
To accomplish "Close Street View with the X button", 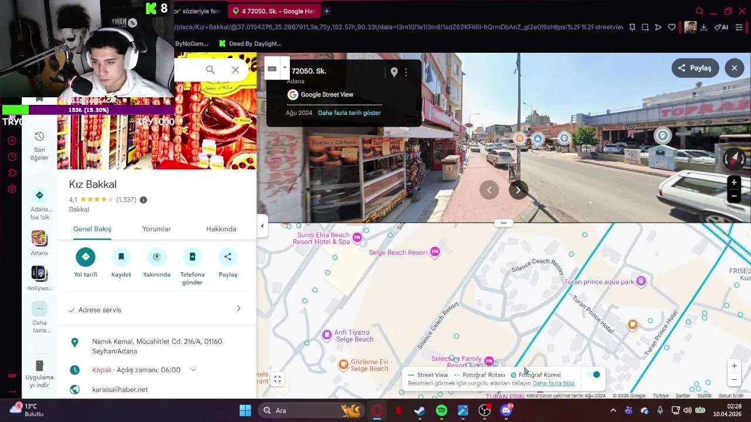I will point(734,68).
